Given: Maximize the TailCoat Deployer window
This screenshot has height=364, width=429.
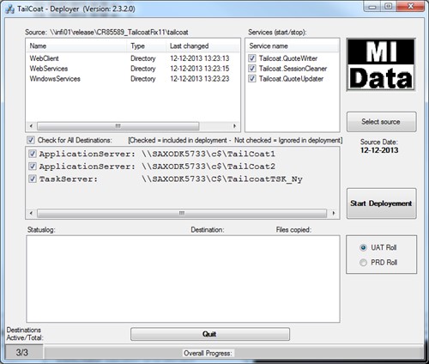Looking at the screenshot, I should click(389, 6).
